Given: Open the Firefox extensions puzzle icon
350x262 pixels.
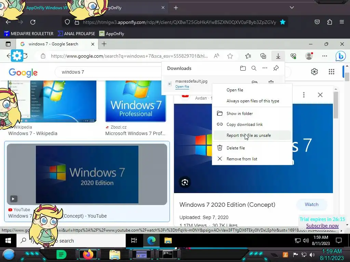Looking at the screenshot, I should pyautogui.click(x=329, y=22).
